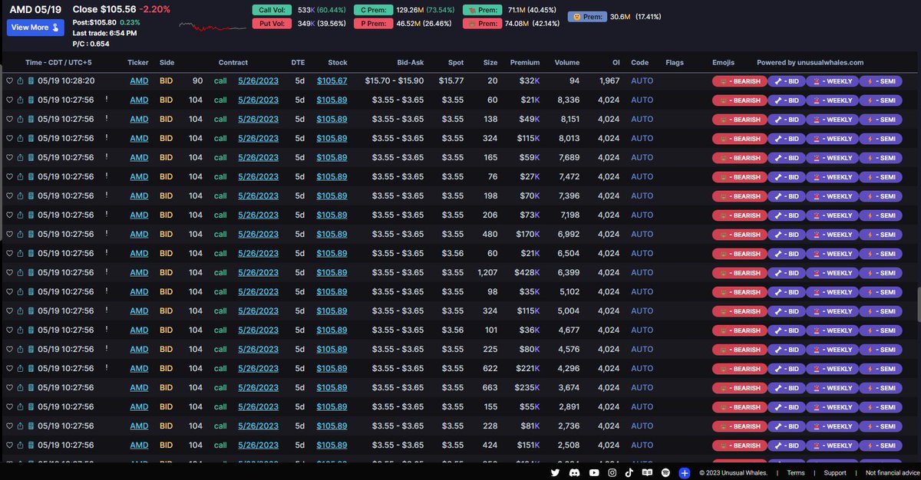Open the Spotify icon in the footer
921x480 pixels.
point(665,473)
